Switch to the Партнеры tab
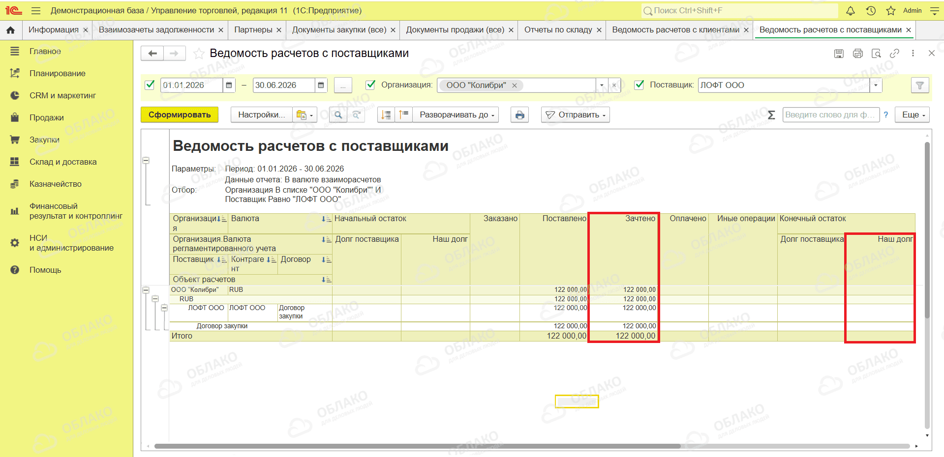 pos(253,30)
